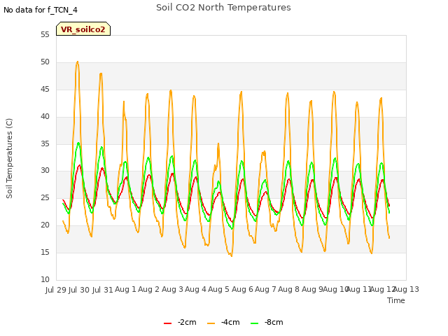The image size is (448, 336).
Task: Click the y-axis tick label 35
Action: [x=45, y=143]
